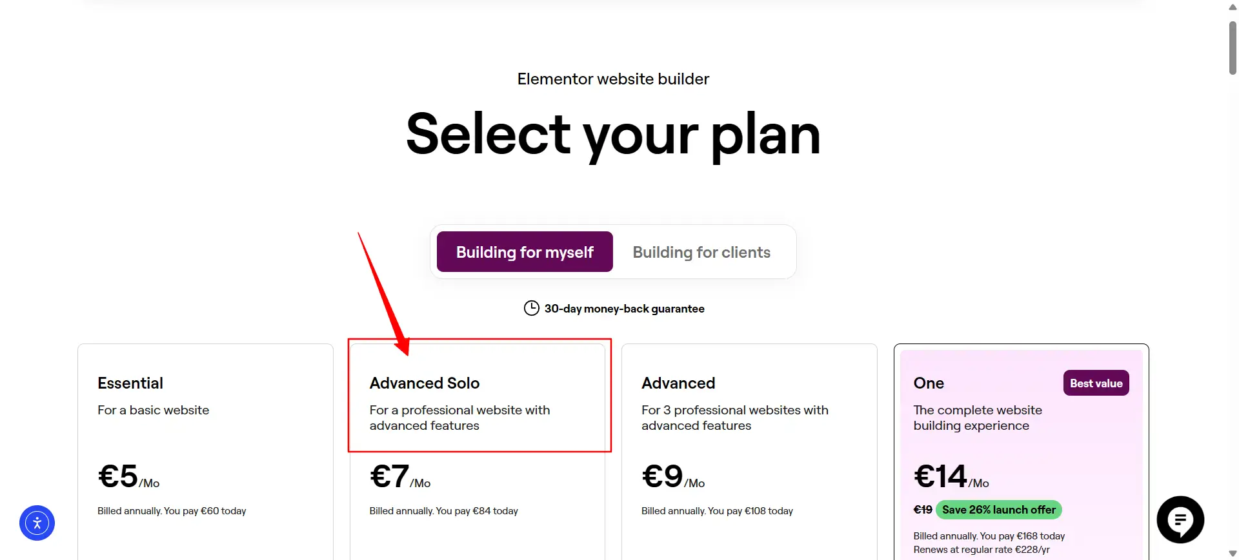1239x560 pixels.
Task: Click the scrollbar up arrow
Action: click(x=1231, y=7)
